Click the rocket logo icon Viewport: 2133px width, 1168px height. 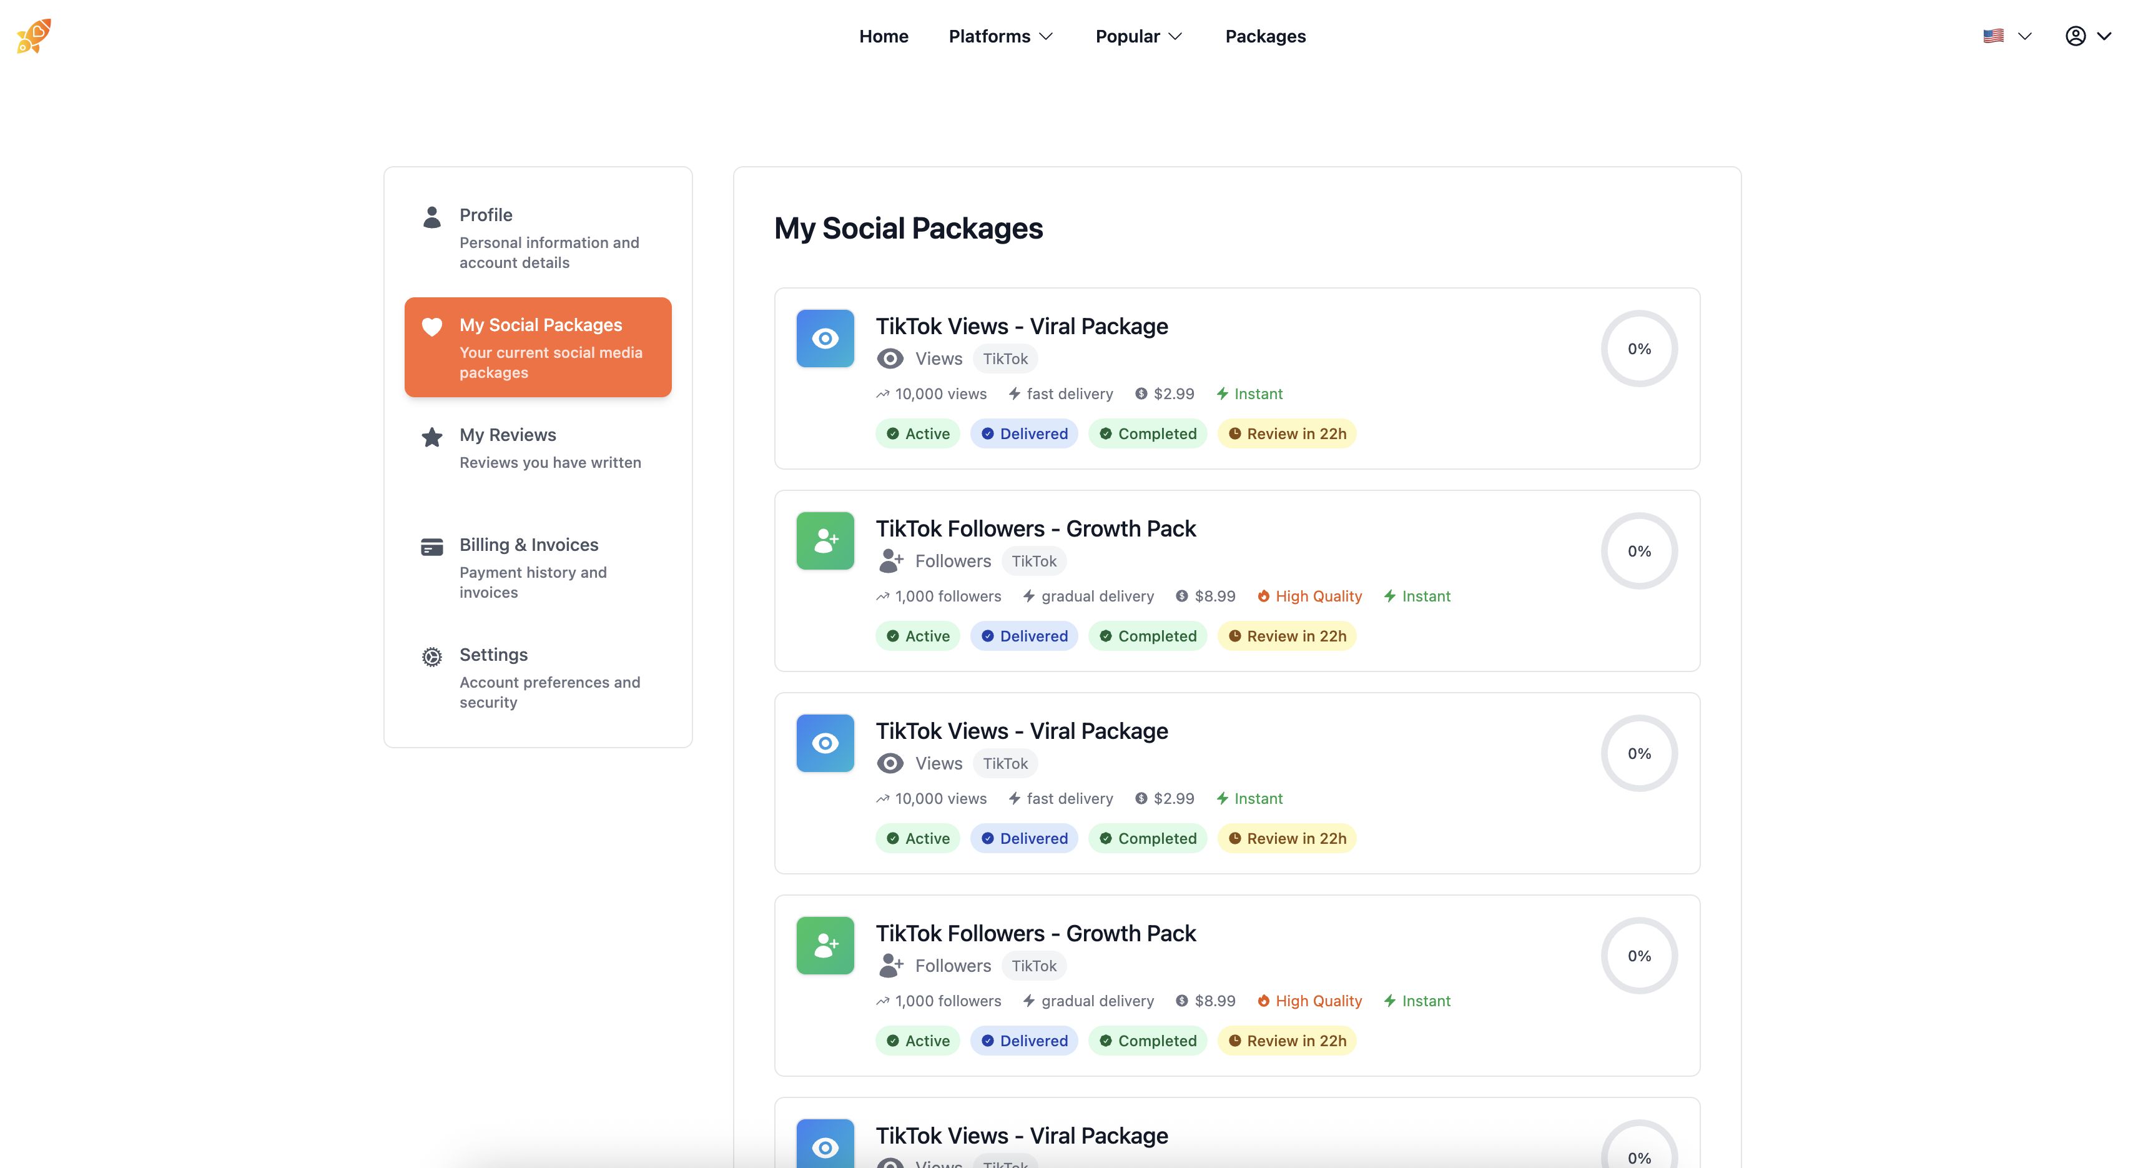coord(34,36)
